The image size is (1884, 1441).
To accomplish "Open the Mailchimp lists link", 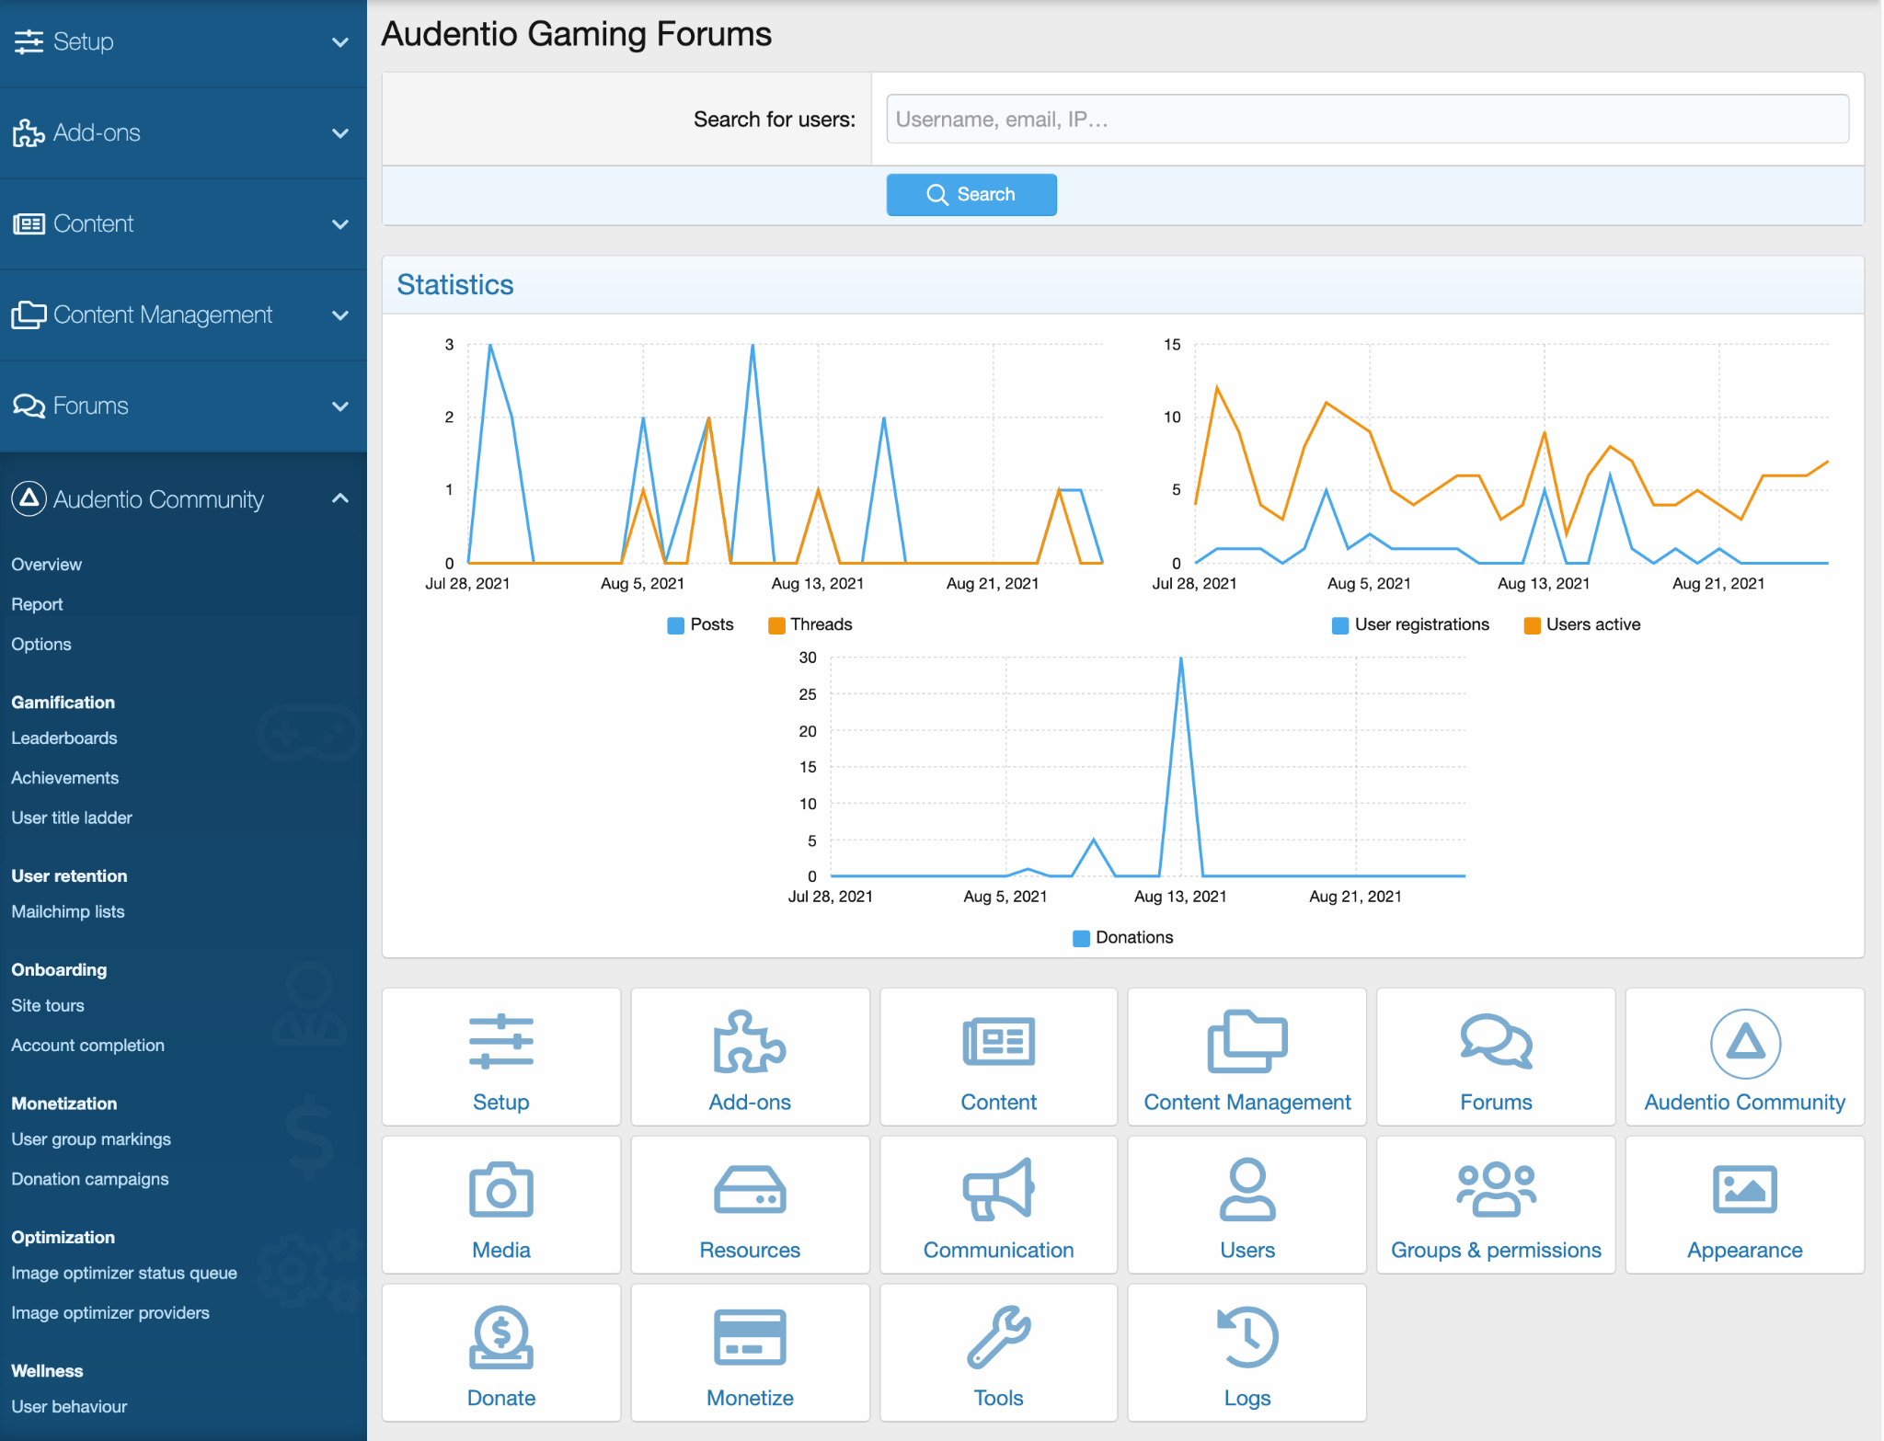I will point(68,911).
